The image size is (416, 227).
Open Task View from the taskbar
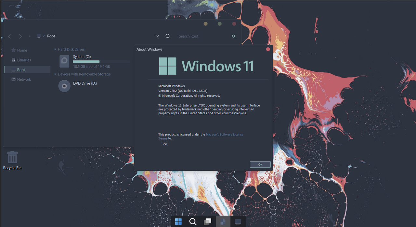207,222
